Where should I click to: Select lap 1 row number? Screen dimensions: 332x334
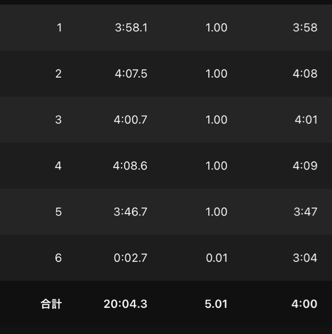pos(59,28)
